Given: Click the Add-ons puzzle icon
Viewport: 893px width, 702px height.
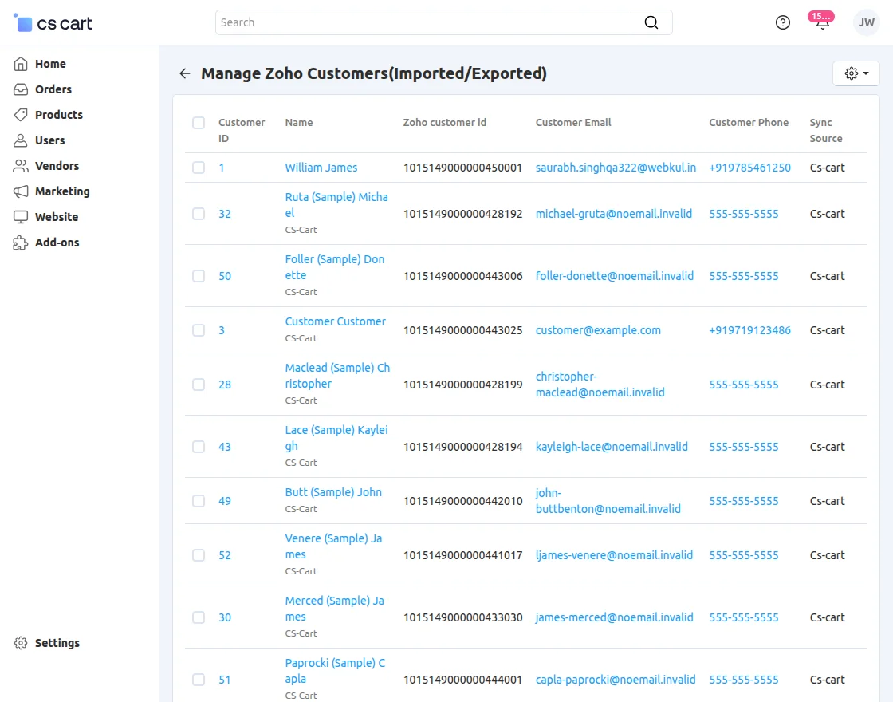Looking at the screenshot, I should coord(21,243).
